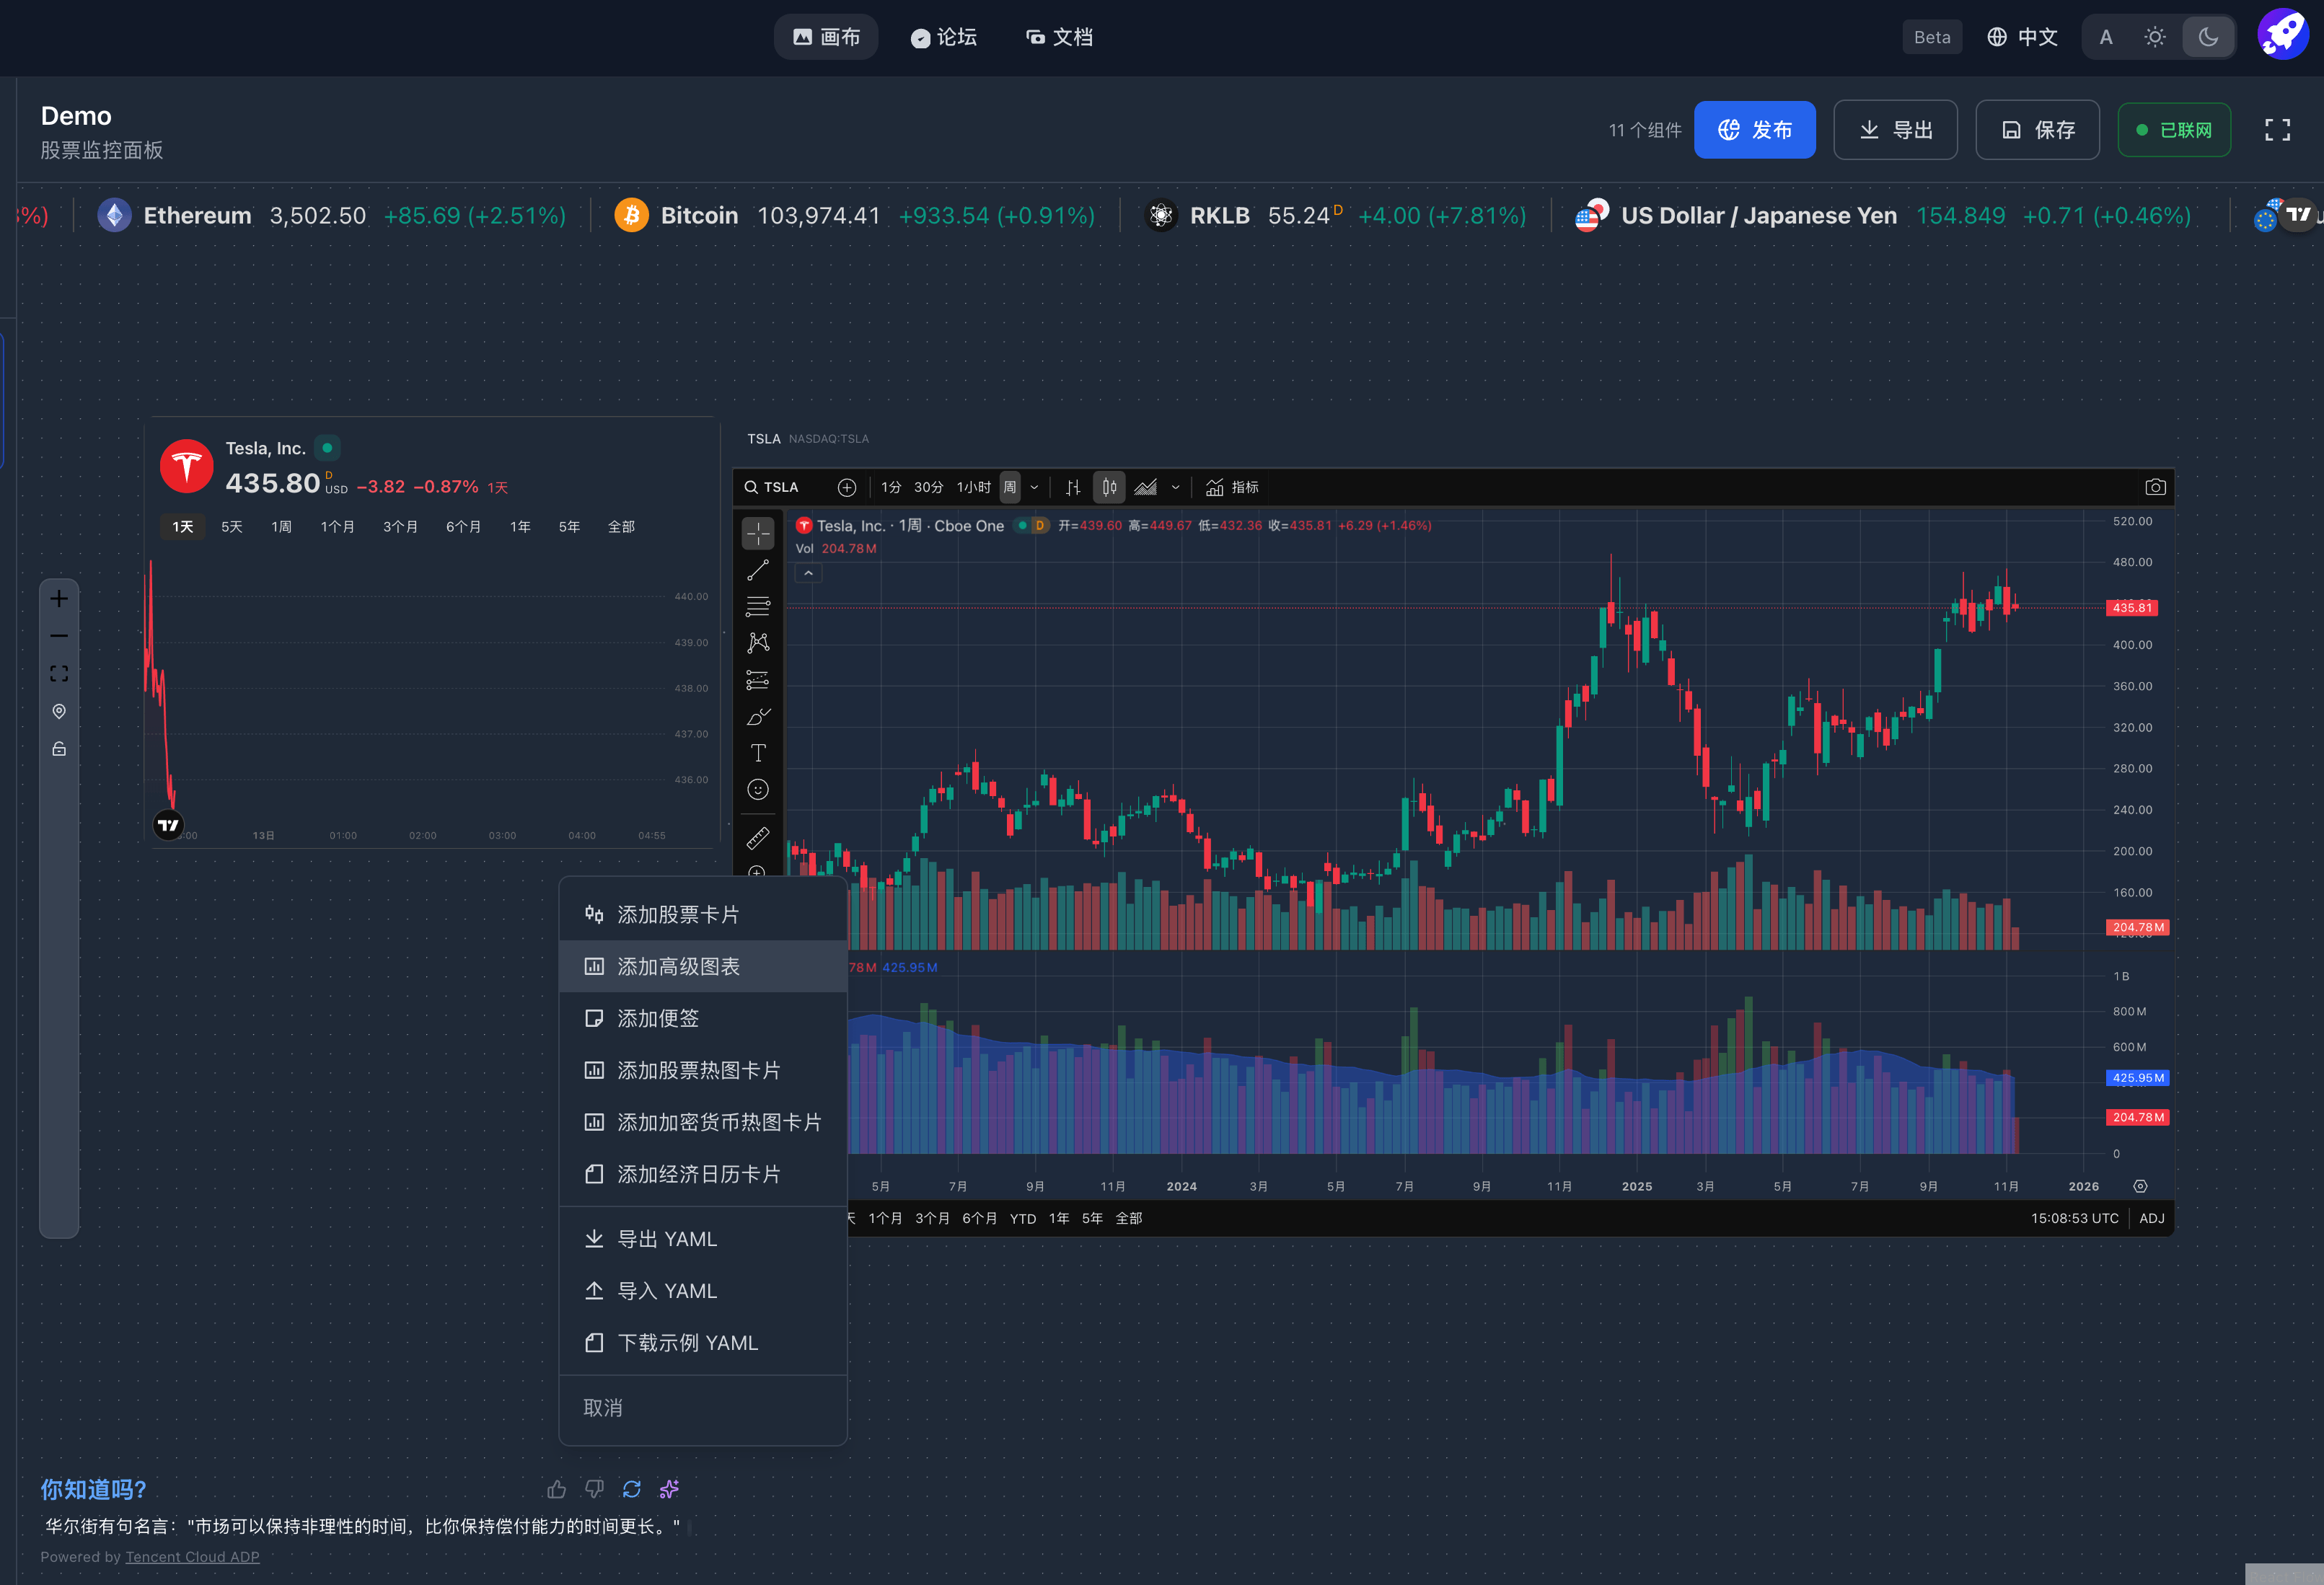Select the text annotation tool
Viewport: 2324px width, 1585px height.
(758, 753)
